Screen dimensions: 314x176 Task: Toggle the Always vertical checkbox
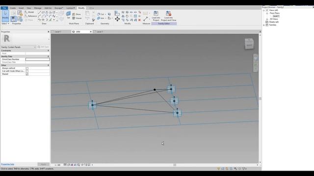coord(27,68)
